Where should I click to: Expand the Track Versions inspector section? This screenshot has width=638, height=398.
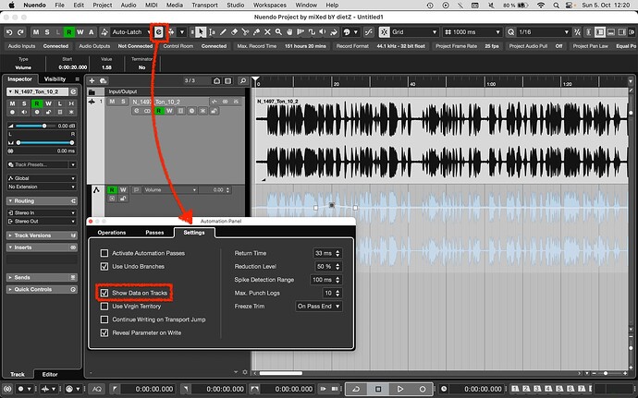click(x=42, y=235)
